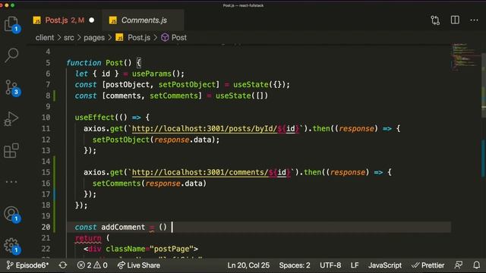The width and height of the screenshot is (486, 273).
Task: Open the Run and Debug view
Action: point(11,119)
